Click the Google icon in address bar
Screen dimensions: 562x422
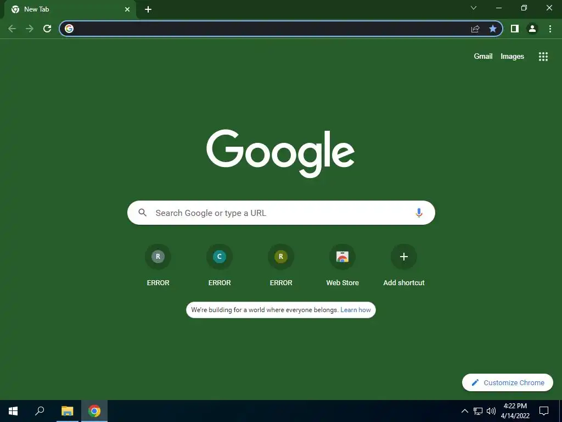[69, 29]
